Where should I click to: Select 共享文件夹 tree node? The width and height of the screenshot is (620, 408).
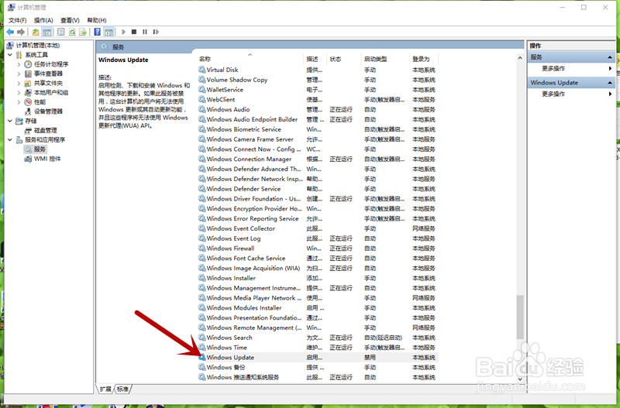click(x=48, y=83)
